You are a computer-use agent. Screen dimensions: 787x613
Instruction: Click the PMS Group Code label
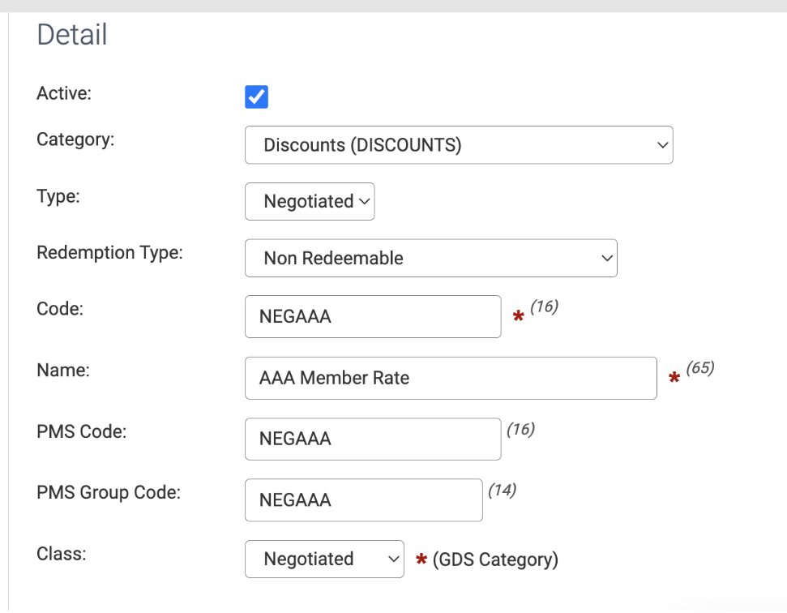tap(109, 492)
